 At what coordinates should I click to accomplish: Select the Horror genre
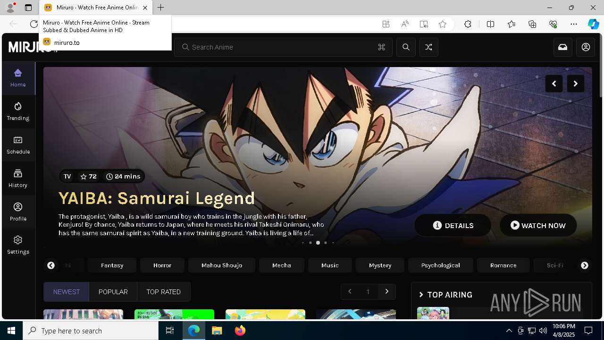click(162, 265)
